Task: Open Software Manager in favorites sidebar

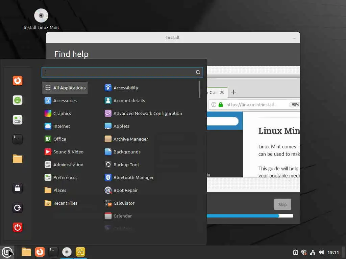Action: click(x=18, y=100)
